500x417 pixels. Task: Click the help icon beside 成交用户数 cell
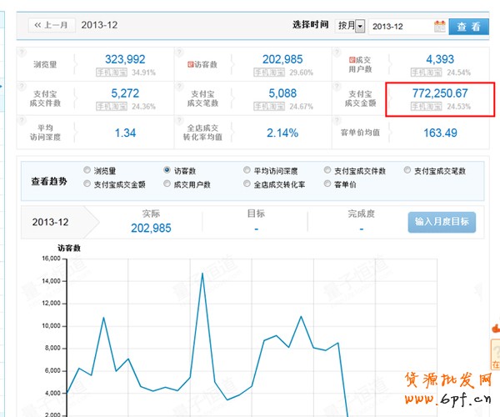(x=337, y=52)
